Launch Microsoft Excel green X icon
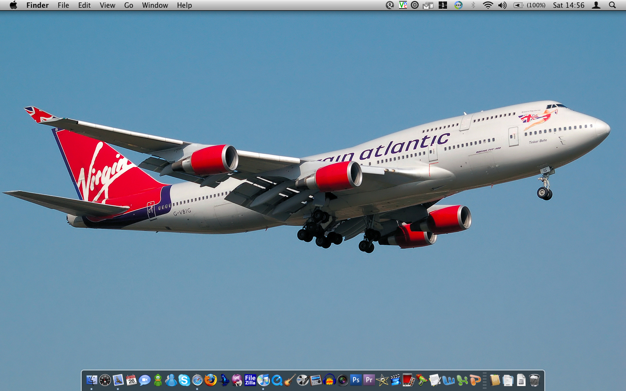This screenshot has height=391, width=626. (462, 380)
